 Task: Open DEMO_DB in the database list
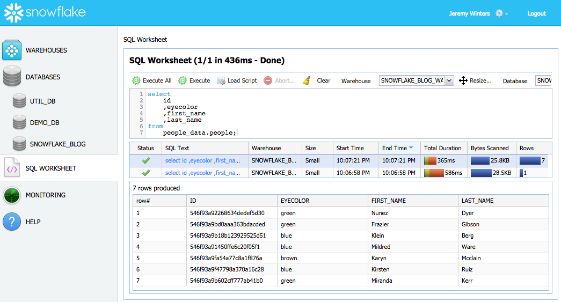pyautogui.click(x=44, y=123)
